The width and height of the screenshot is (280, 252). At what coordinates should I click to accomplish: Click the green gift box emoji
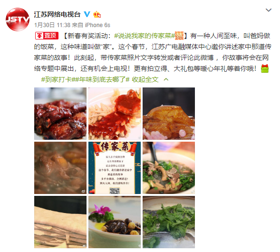(x=265, y=68)
